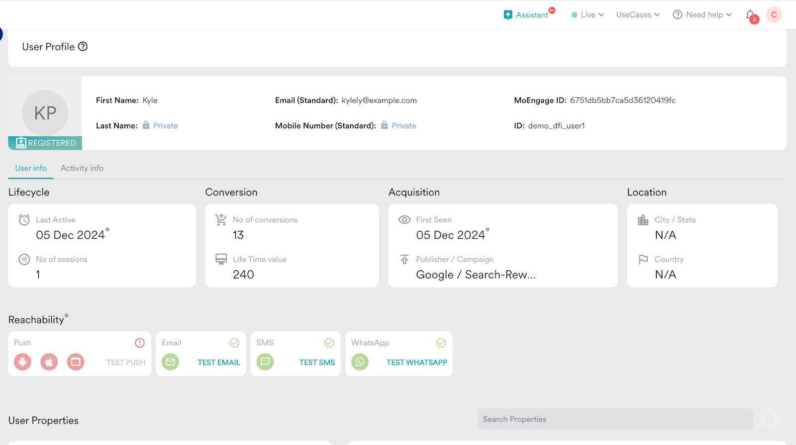The width and height of the screenshot is (796, 445).
Task: Click the Publisher / Campaign upload icon
Action: 404,259
